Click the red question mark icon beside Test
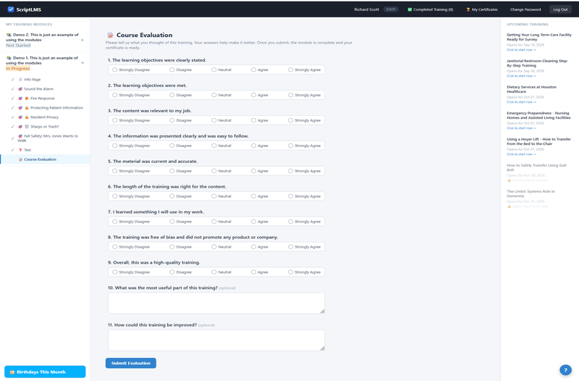 pos(20,150)
